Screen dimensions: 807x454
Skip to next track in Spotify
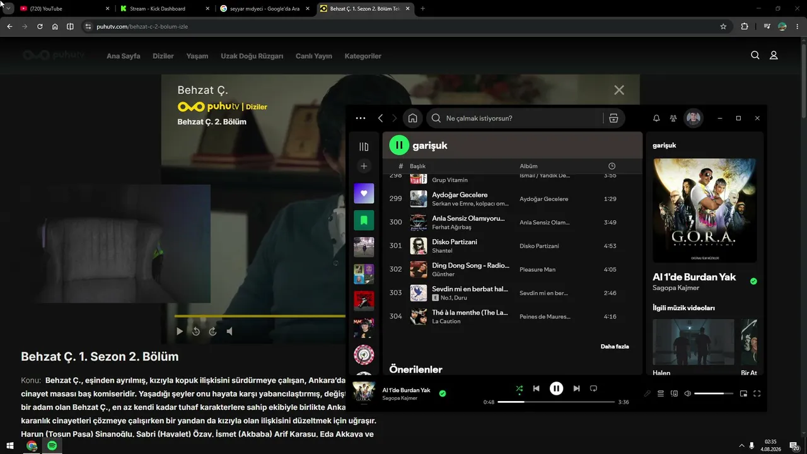(576, 388)
